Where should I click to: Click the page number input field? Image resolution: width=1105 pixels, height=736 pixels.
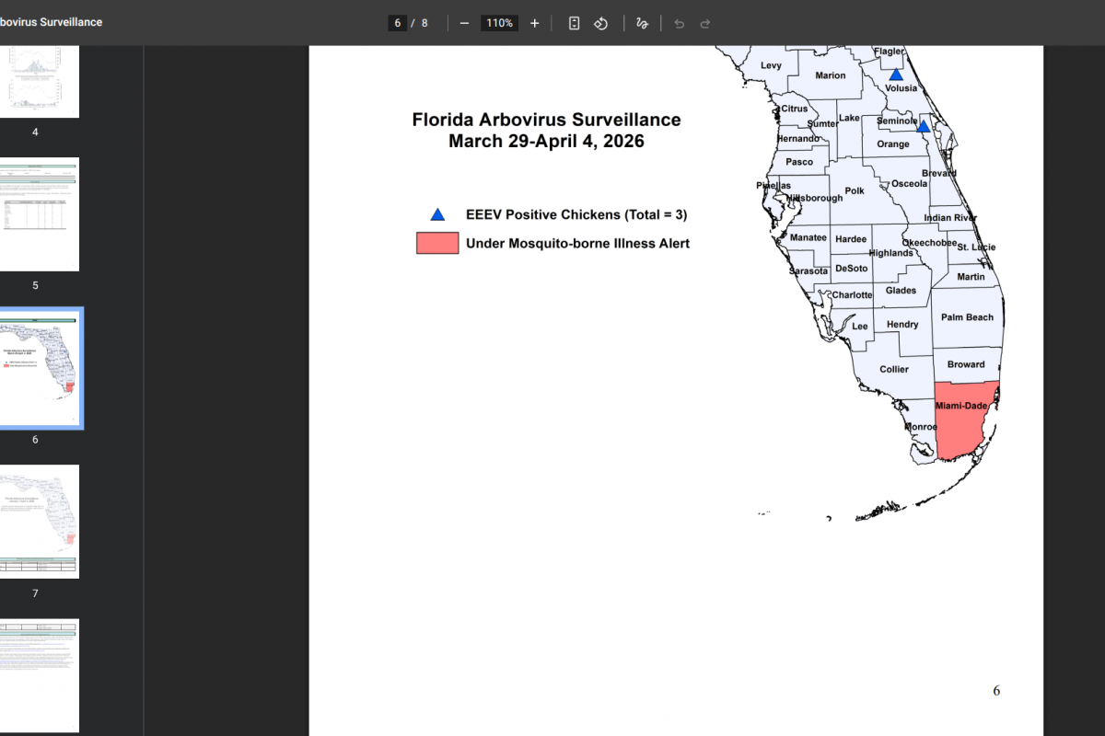pyautogui.click(x=398, y=23)
